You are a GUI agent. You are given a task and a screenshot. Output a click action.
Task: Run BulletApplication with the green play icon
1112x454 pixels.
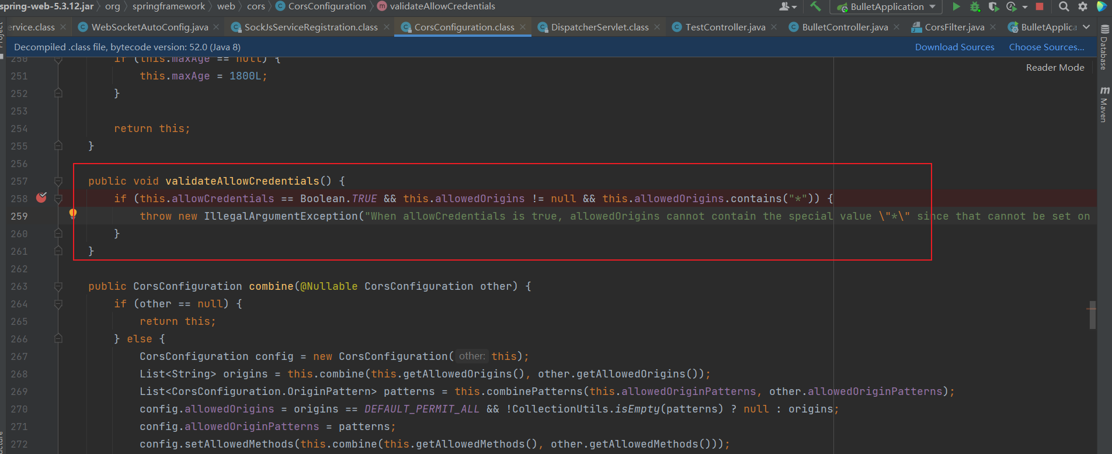click(x=956, y=6)
